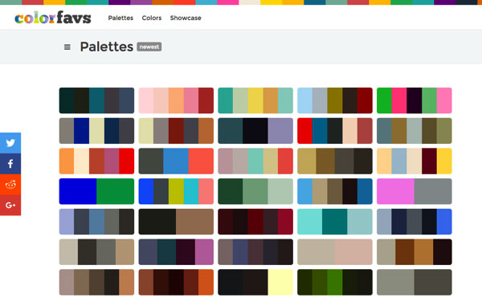Select pure red swatch in red-blue-black-peach palette
This screenshot has width=482, height=298.
tap(304, 131)
